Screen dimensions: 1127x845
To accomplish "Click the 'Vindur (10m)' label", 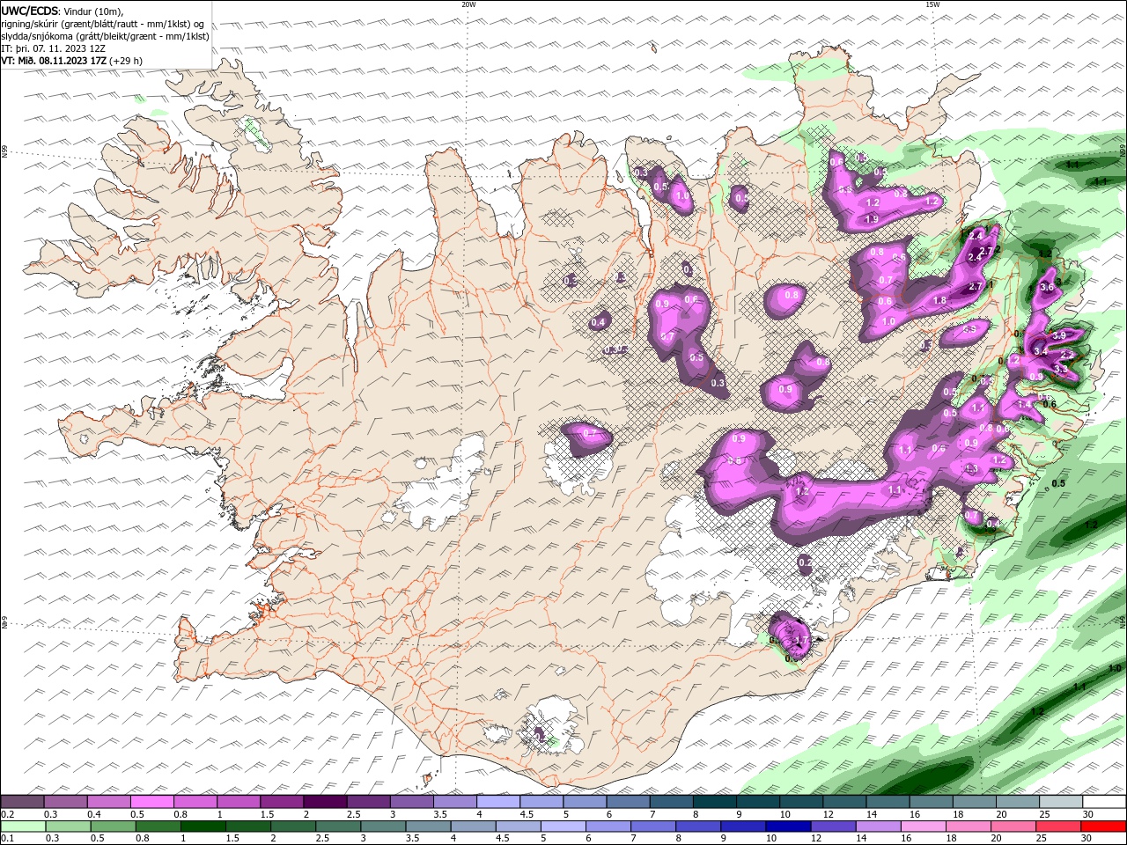I will tap(92, 11).
